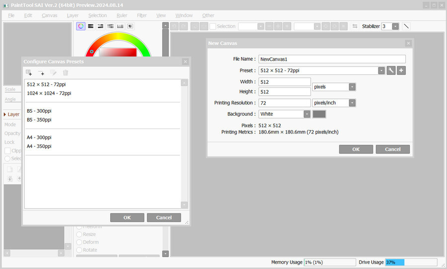Click the zoom out minus button
The image size is (447, 269).
click(269, 26)
